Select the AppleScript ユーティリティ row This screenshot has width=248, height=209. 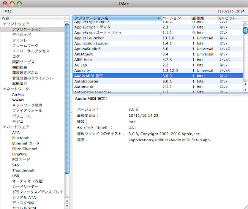click(x=158, y=33)
